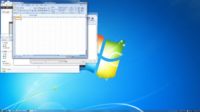The width and height of the screenshot is (200, 112).
Task: Click the cell borders icon
Action: (x=27, y=11)
